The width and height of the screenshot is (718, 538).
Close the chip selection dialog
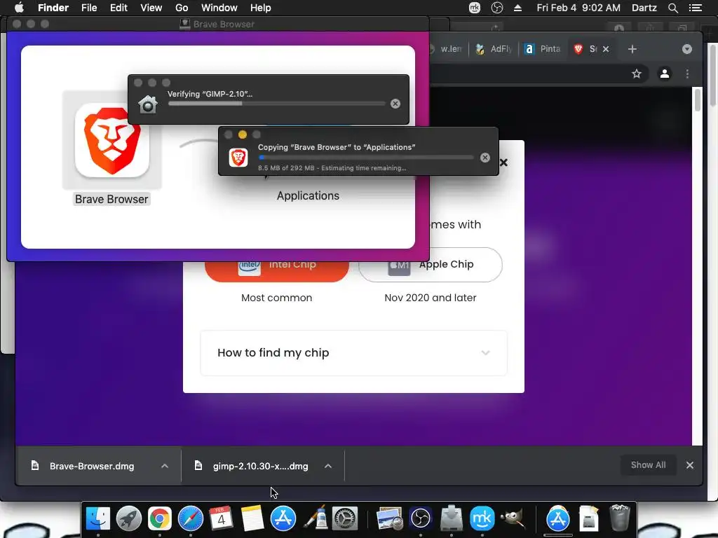[504, 163]
